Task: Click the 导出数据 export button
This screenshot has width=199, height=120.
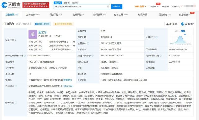Action: point(171,24)
